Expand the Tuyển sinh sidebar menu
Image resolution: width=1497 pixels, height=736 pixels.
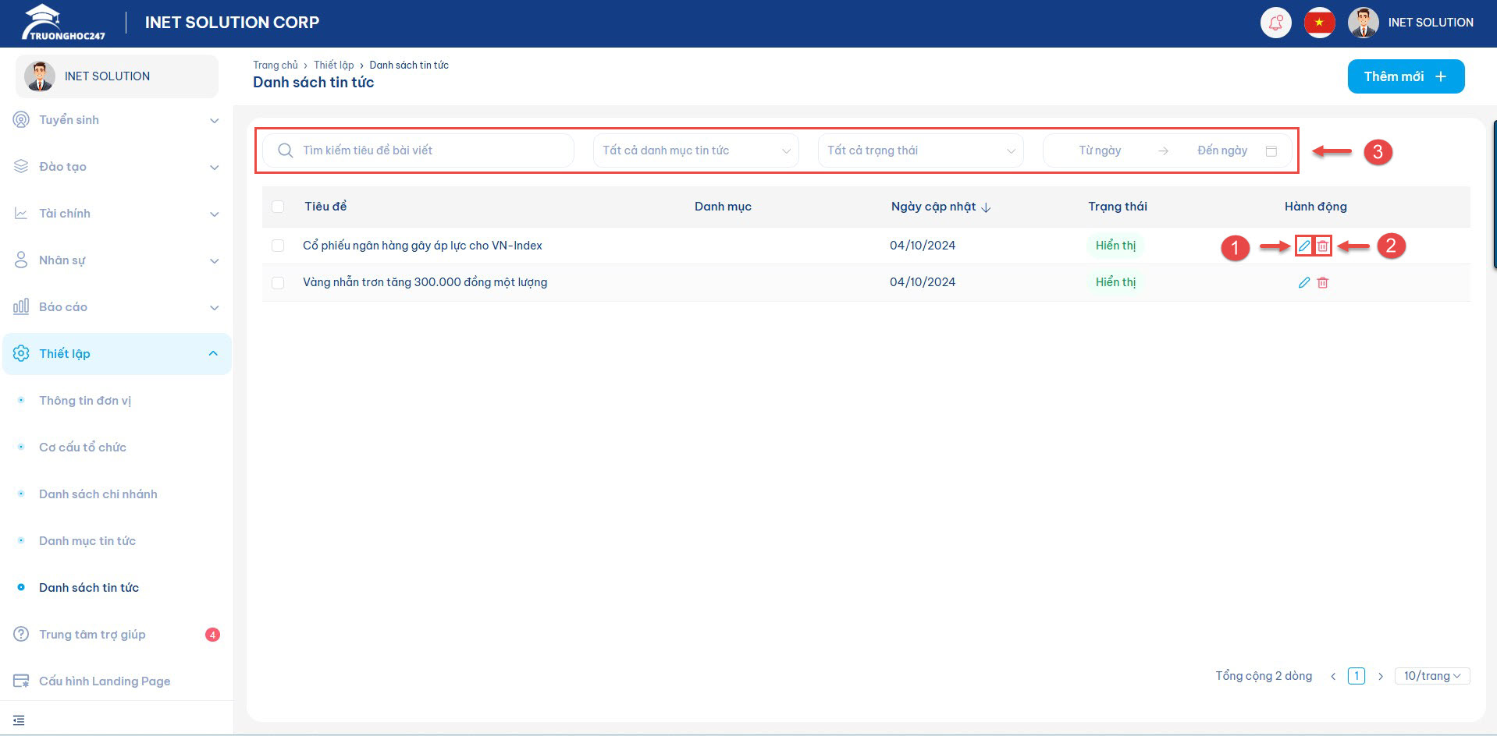coord(117,120)
